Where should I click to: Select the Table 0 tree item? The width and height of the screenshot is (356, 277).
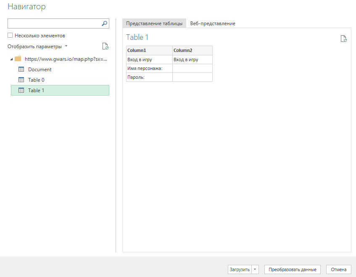point(60,80)
